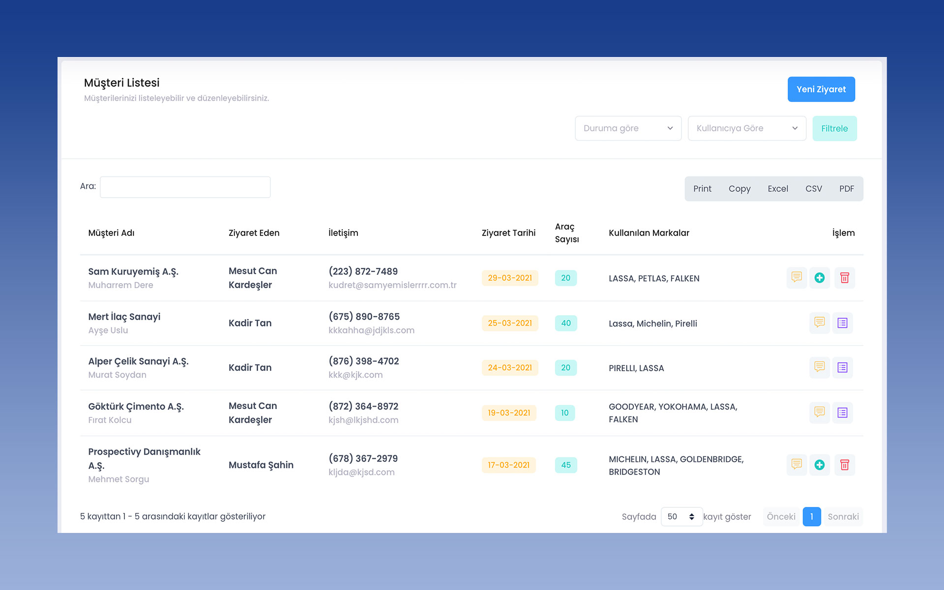Click vehicle count badge 40

tap(566, 323)
